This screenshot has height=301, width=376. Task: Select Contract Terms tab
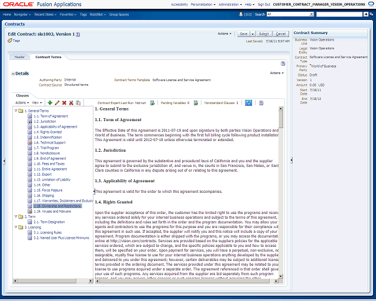(x=48, y=57)
